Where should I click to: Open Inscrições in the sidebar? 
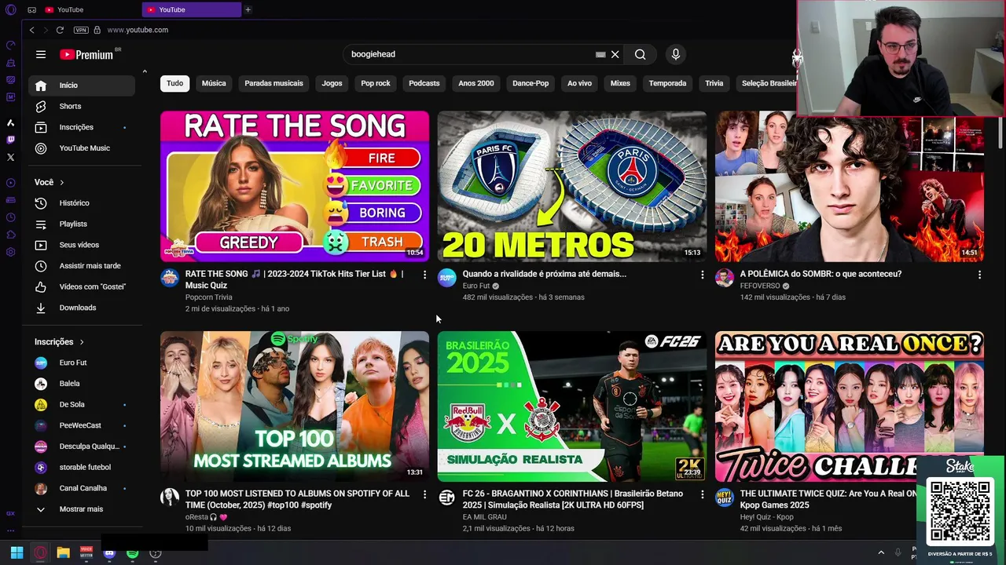coord(82,127)
